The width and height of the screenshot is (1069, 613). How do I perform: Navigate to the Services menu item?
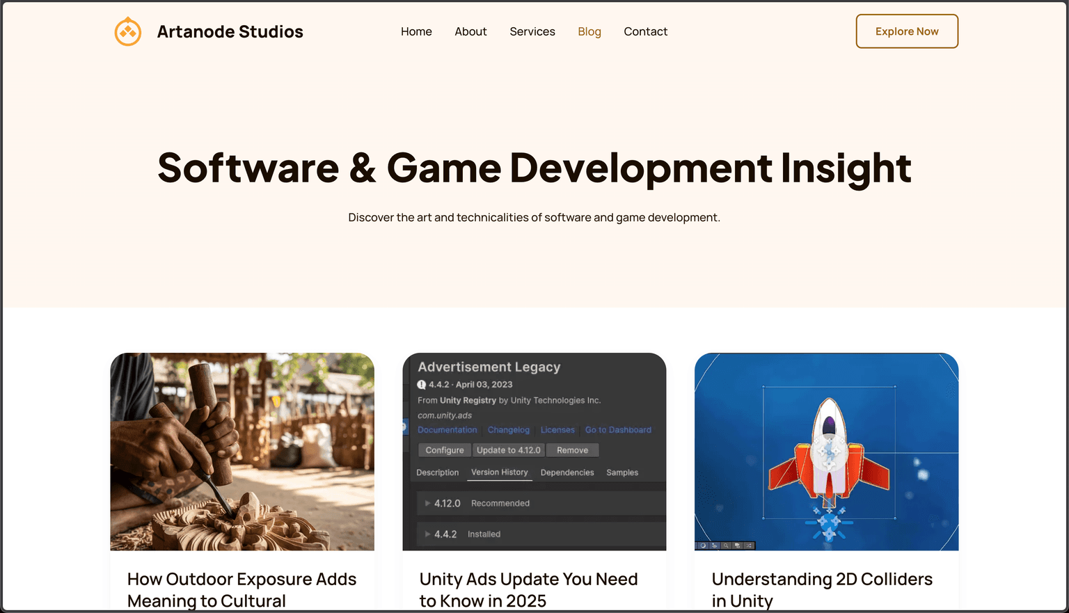(532, 31)
